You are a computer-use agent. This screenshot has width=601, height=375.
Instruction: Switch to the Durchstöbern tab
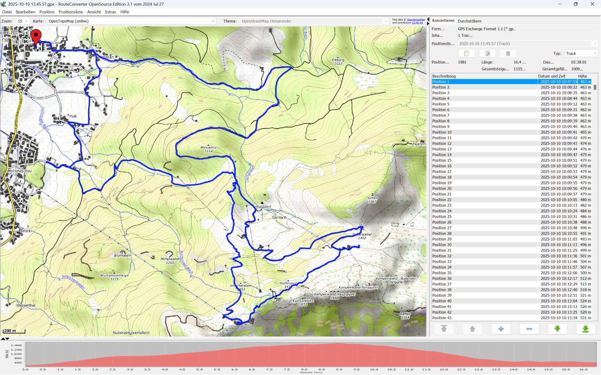click(x=470, y=21)
